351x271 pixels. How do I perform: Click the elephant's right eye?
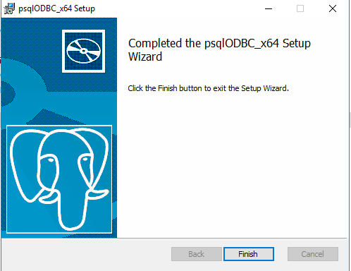coord(85,159)
